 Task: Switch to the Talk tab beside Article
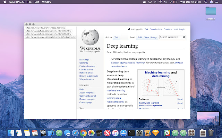click(x=117, y=37)
